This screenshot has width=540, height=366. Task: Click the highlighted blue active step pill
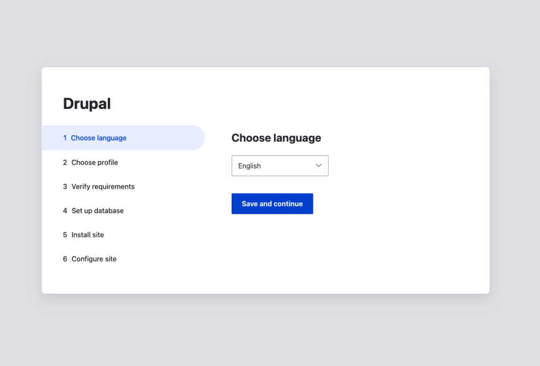164,138
